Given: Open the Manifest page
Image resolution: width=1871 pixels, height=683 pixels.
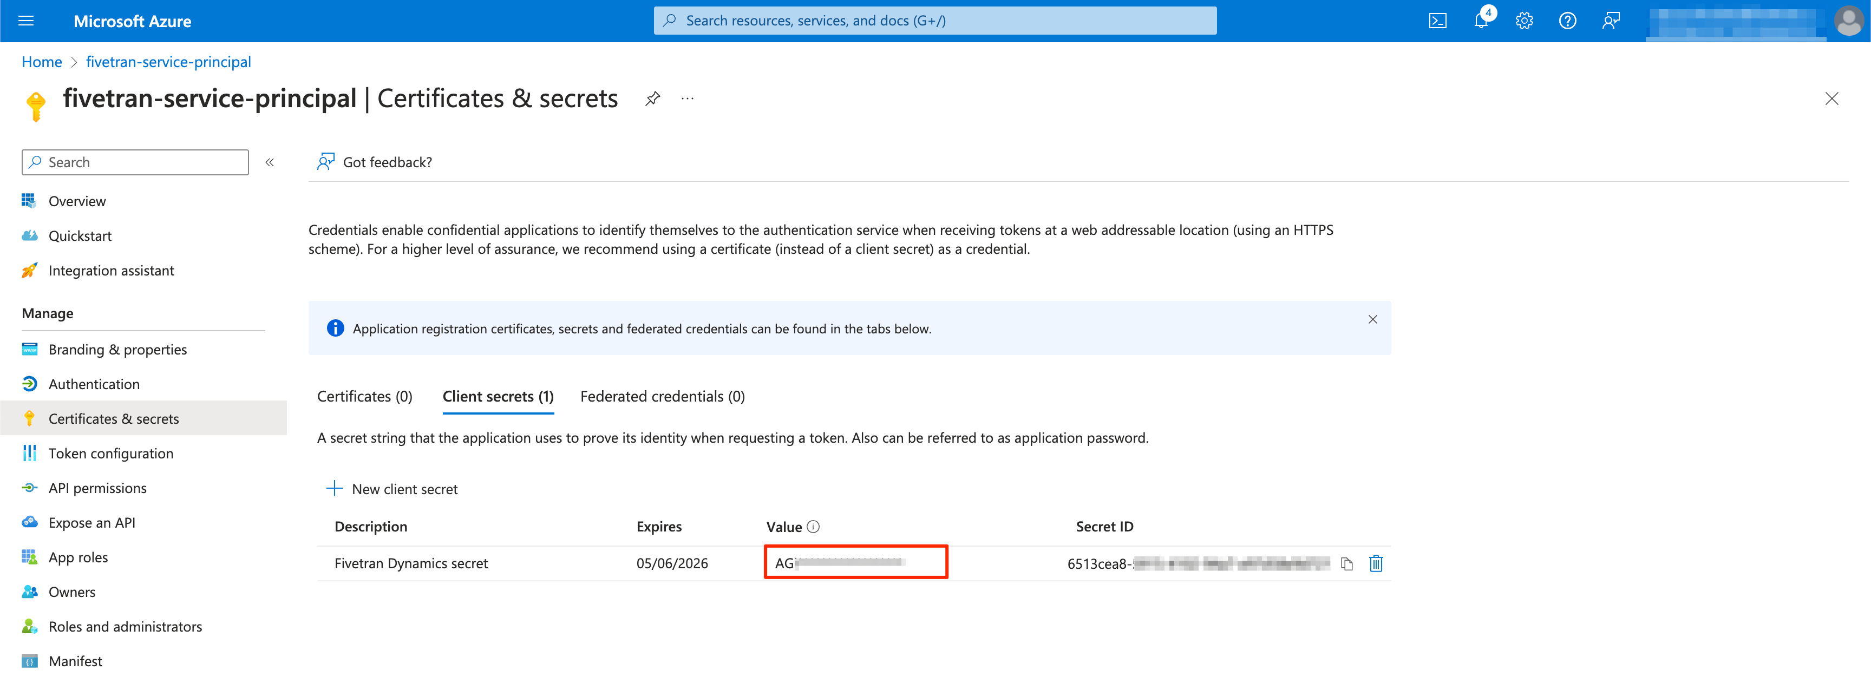Looking at the screenshot, I should tap(75, 661).
